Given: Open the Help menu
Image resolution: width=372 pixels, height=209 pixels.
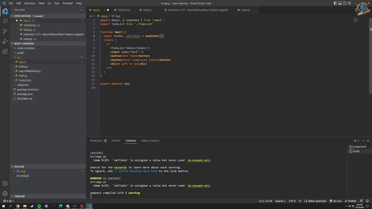Looking at the screenshot, I should [x=79, y=3].
